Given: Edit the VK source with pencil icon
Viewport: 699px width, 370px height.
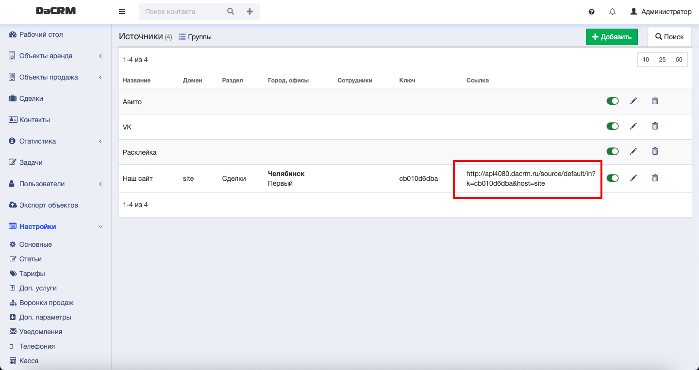Looking at the screenshot, I should pos(633,126).
